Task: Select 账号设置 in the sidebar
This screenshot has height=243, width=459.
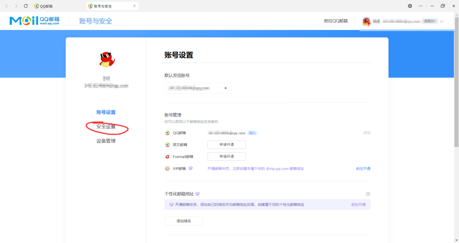Action: click(106, 112)
